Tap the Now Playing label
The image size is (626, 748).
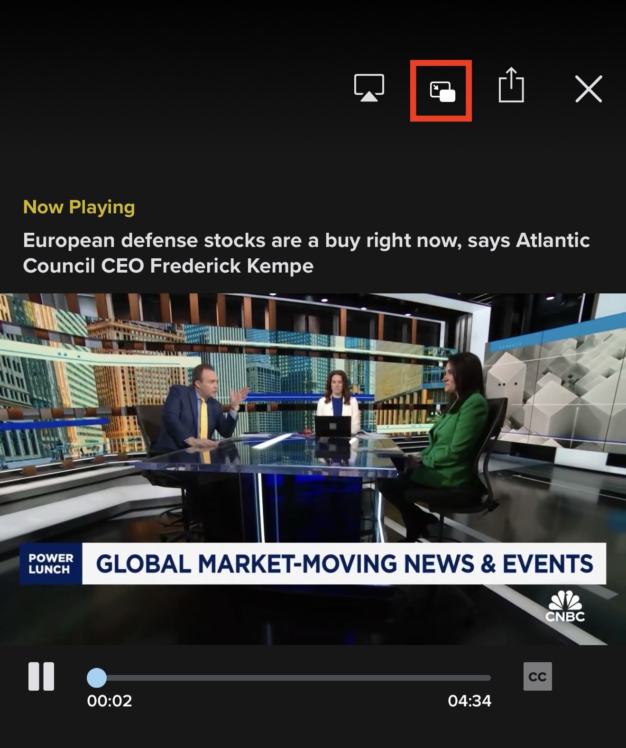click(x=79, y=207)
